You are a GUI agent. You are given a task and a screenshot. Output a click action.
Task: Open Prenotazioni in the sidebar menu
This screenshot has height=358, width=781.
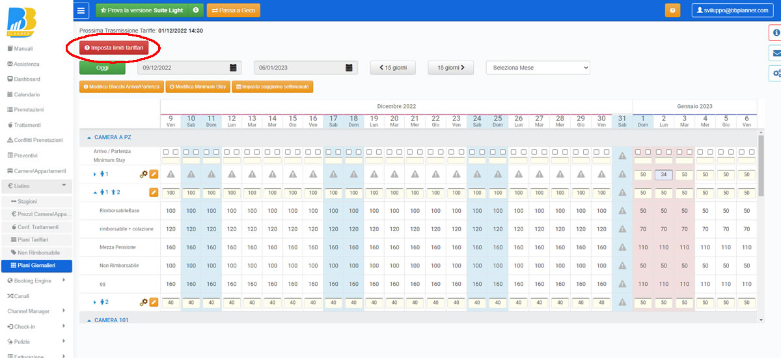pyautogui.click(x=29, y=110)
